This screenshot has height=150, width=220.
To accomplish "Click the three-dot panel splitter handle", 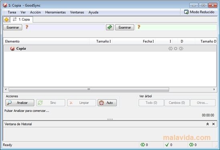I will tap(110, 119).
